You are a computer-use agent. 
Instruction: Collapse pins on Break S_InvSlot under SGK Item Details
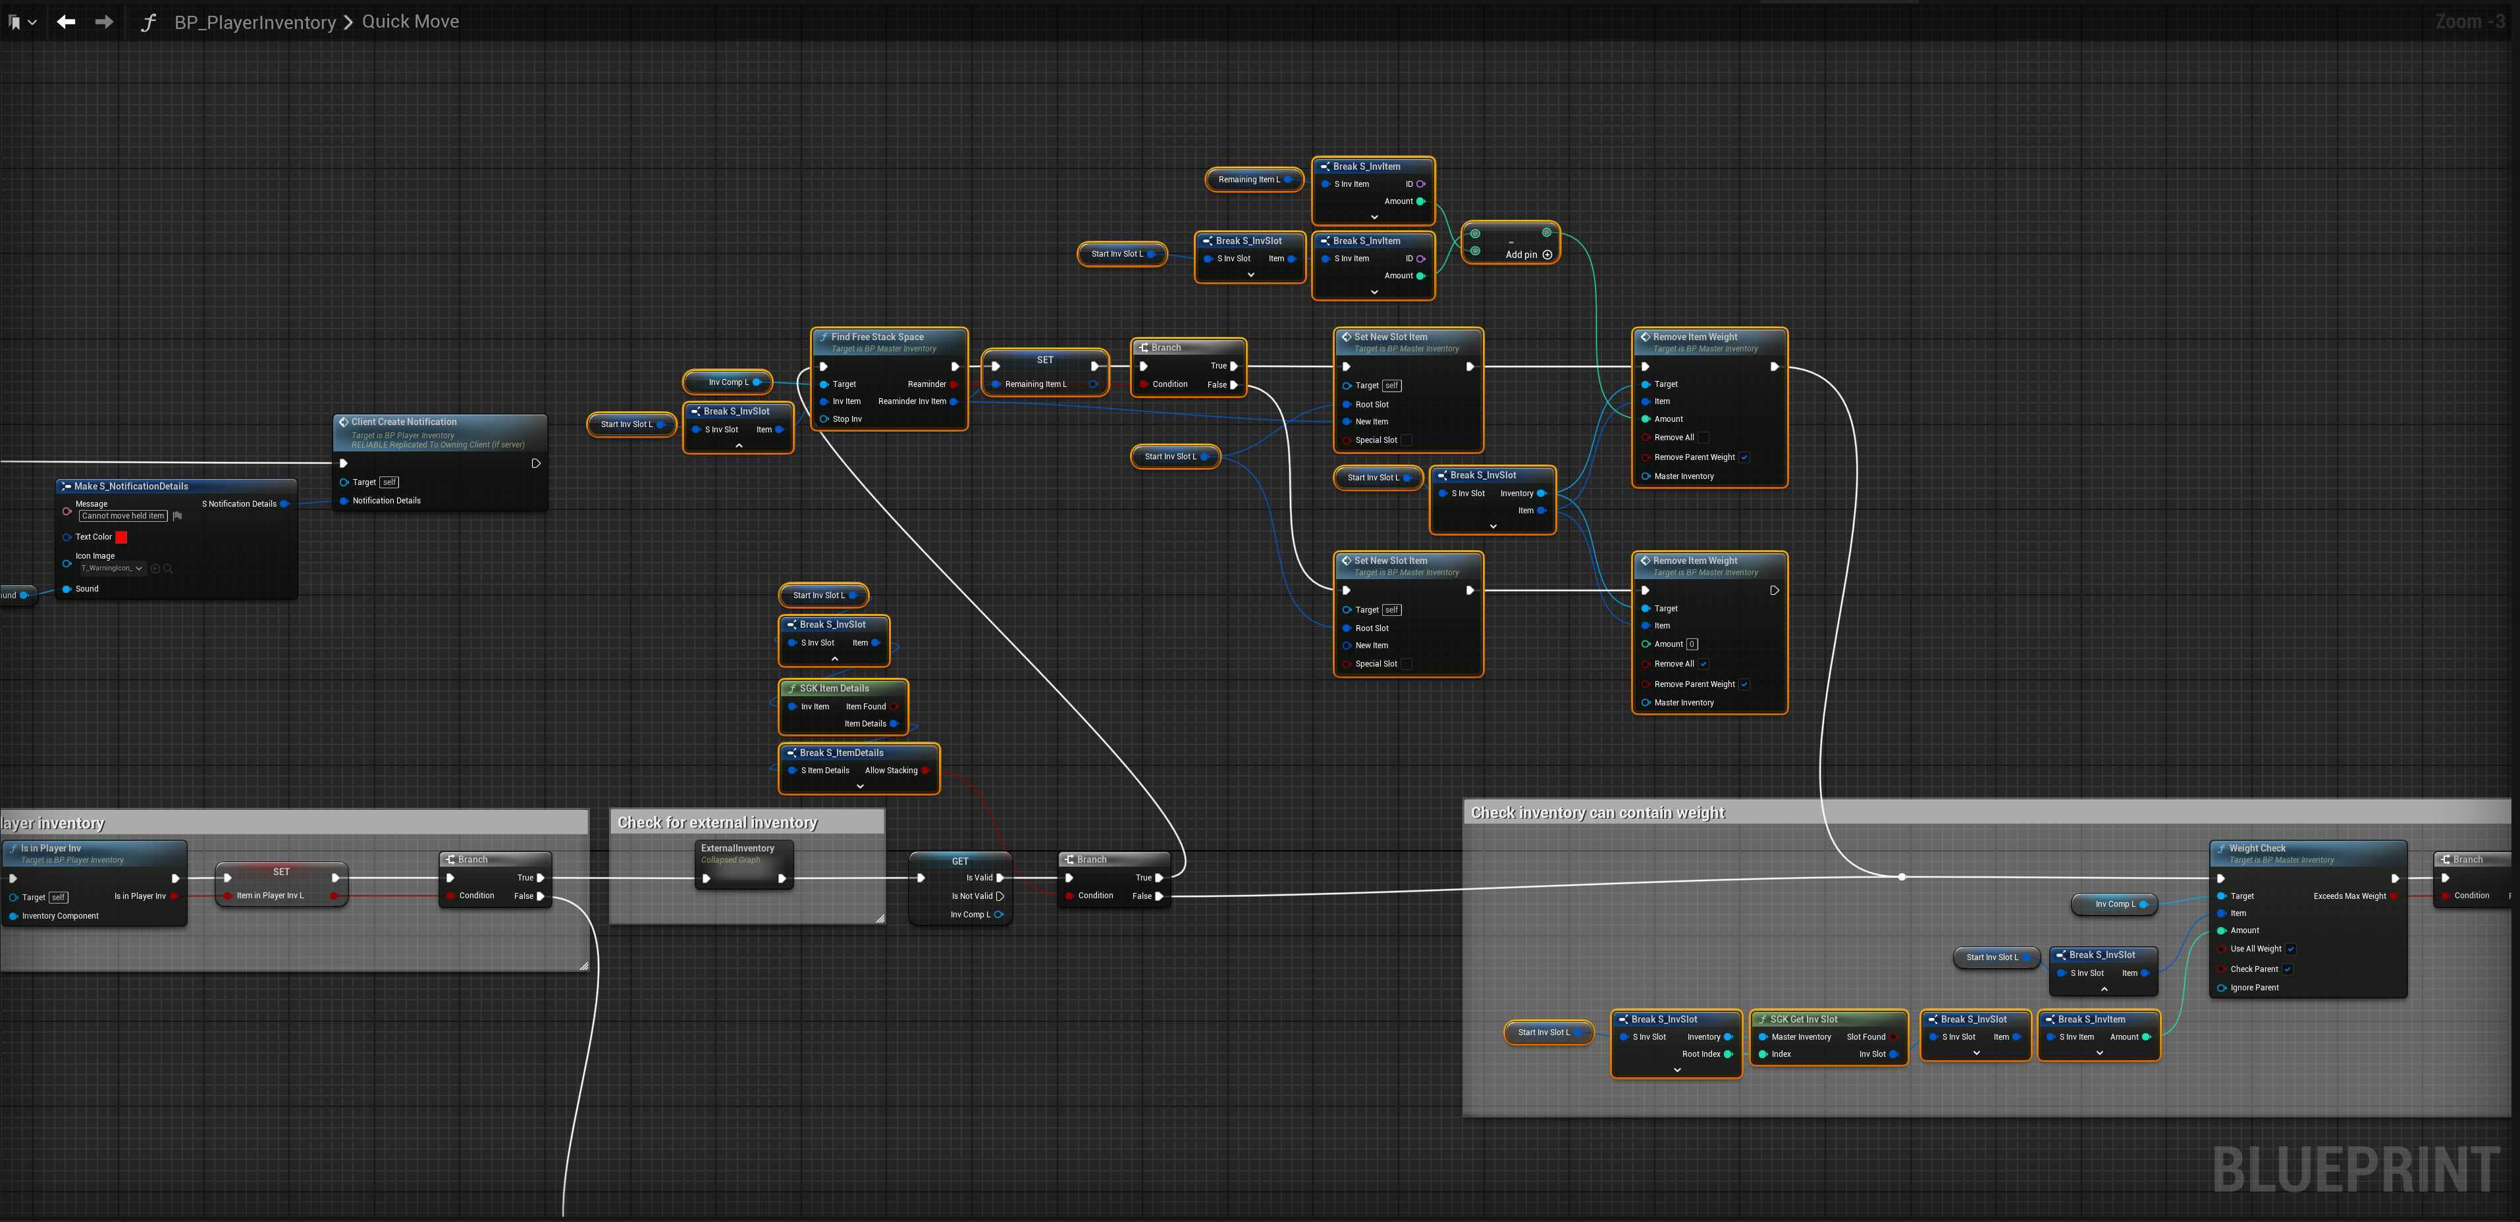pos(834,659)
